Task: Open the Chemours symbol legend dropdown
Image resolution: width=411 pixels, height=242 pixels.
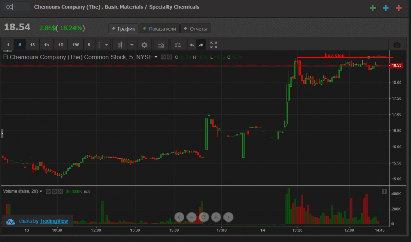Action: (156, 57)
